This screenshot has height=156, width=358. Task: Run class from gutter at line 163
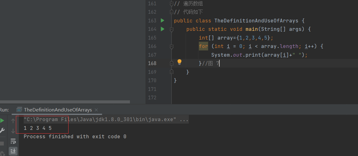tap(162, 21)
